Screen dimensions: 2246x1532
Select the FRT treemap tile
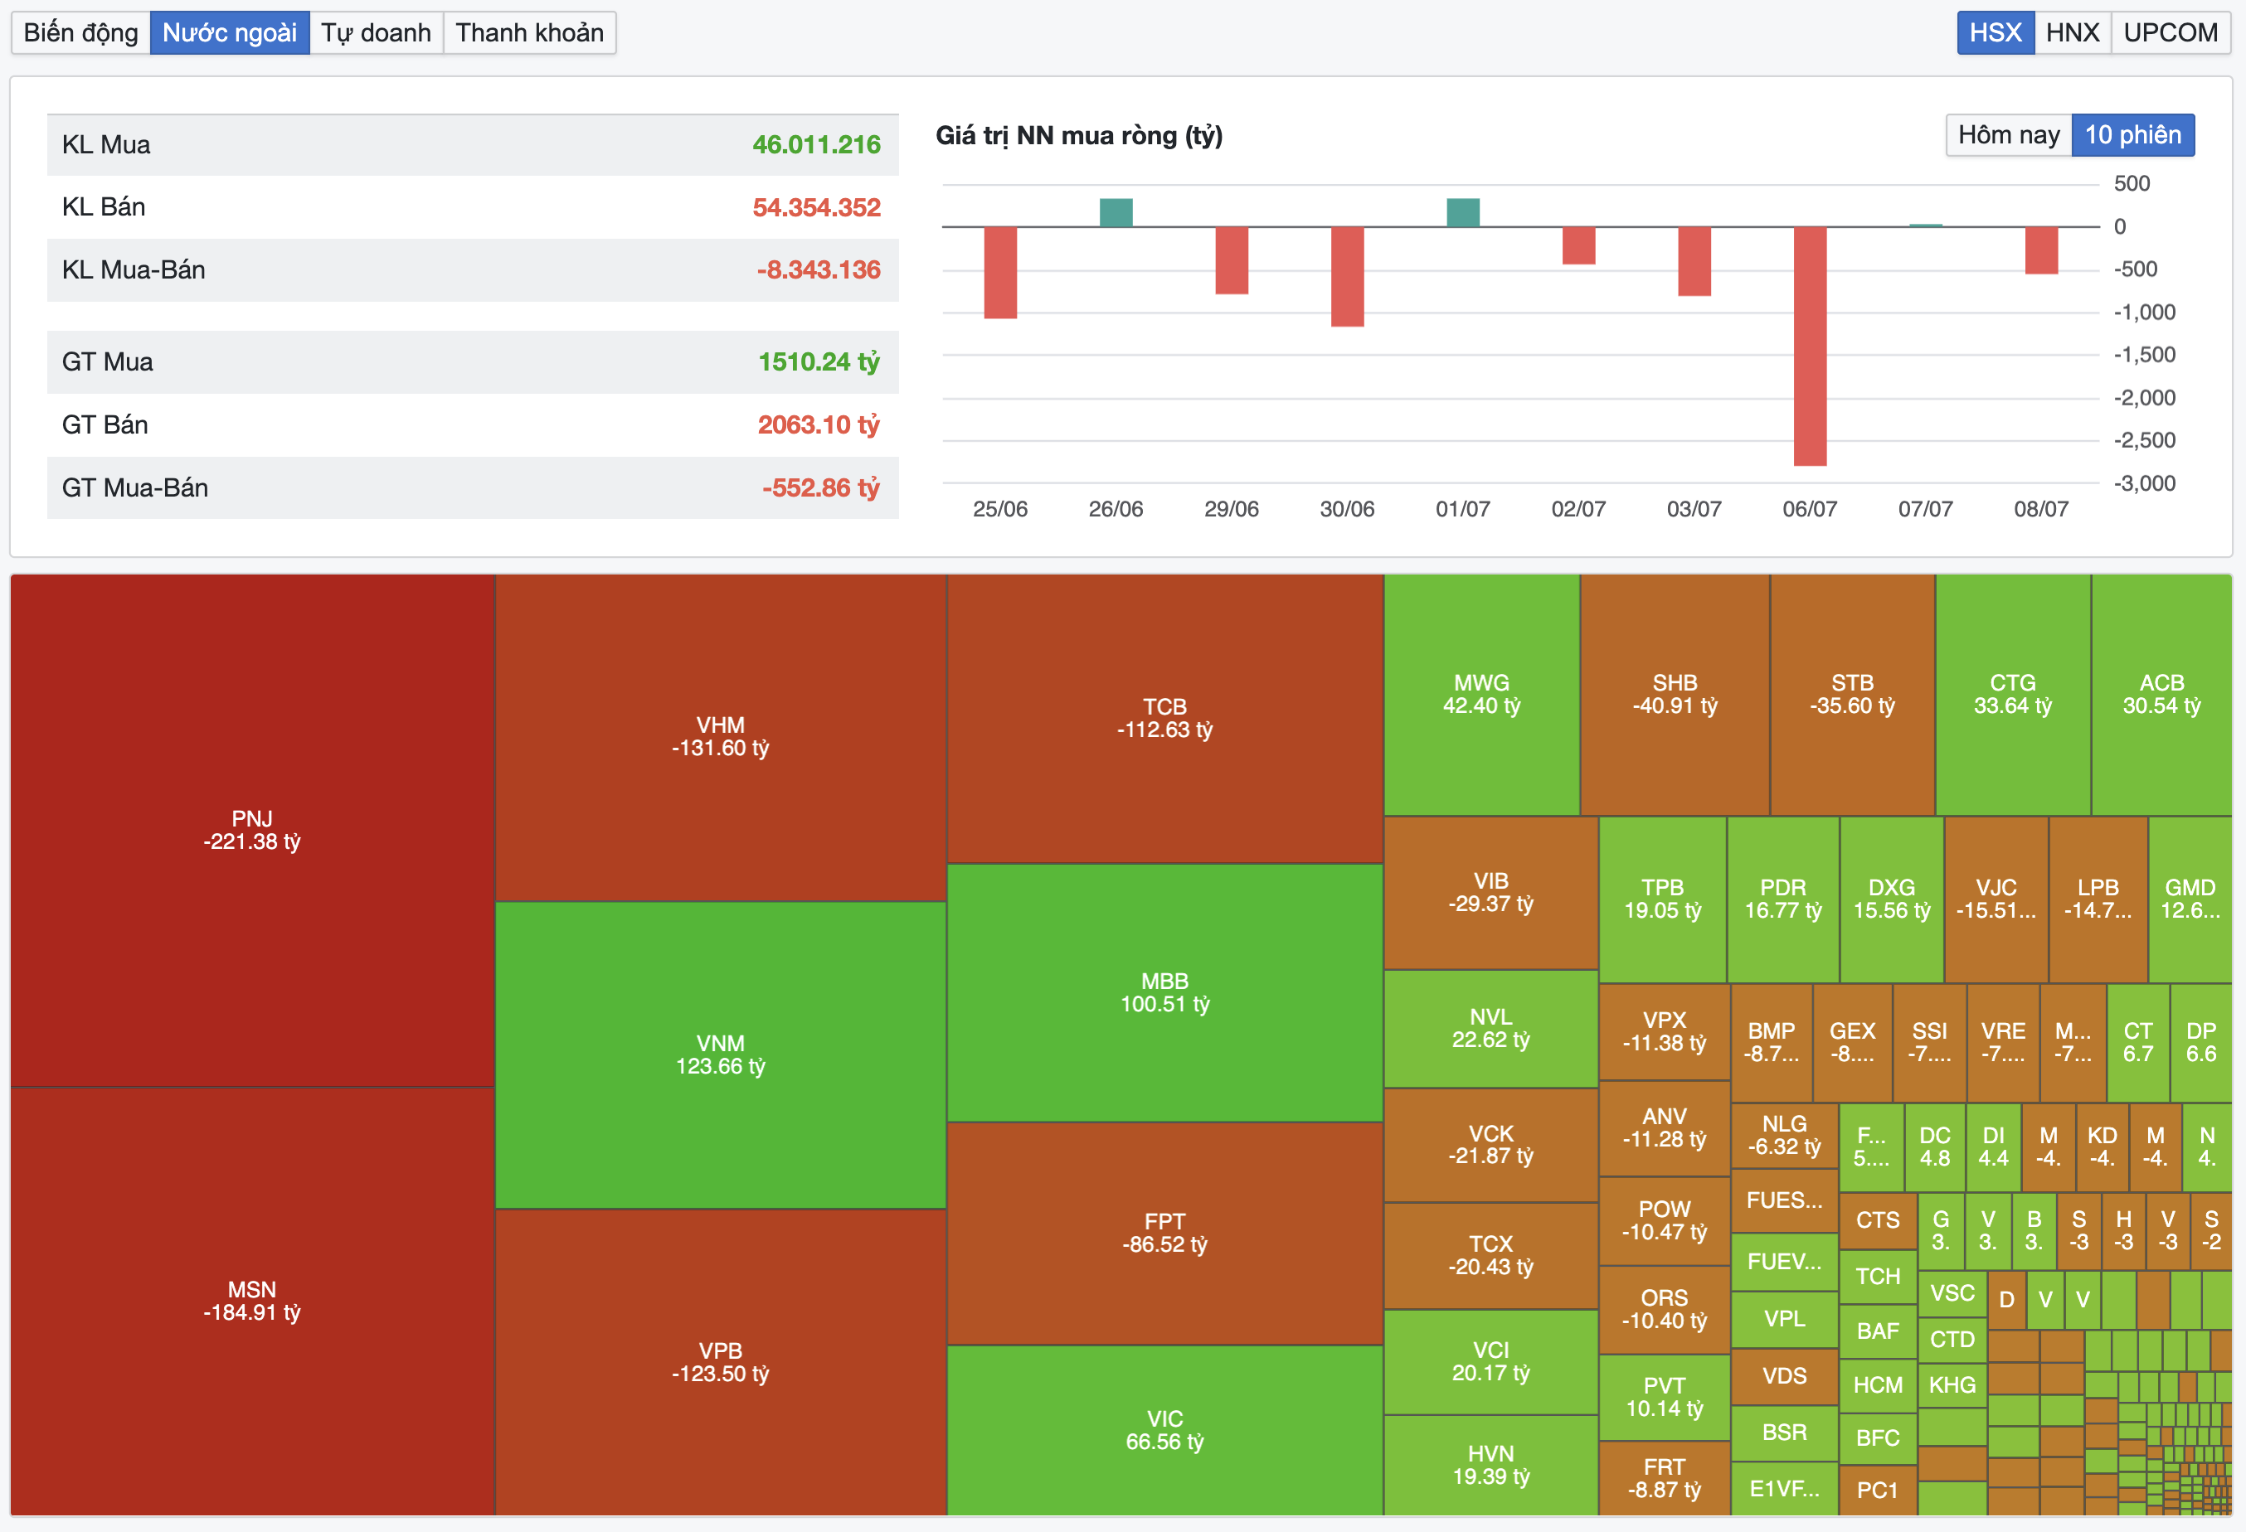(1665, 1479)
